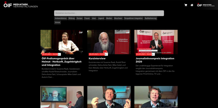Image resolution: width=218 pixels, height=108 pixels.
Task: Filter by Antisemitismus tag
Action: [x=61, y=18]
